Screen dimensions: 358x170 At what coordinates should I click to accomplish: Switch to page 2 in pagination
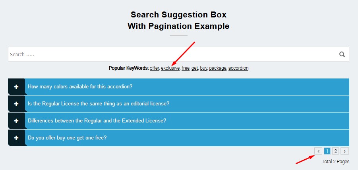coord(336,151)
